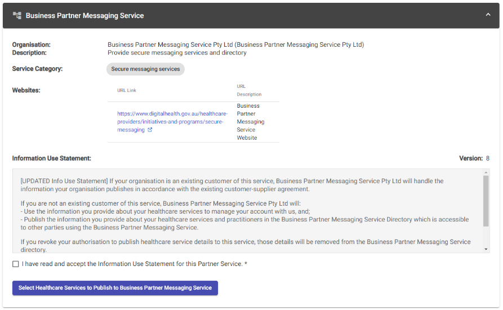Click the statement box scrollbar thumb
The image size is (503, 310).
click(x=486, y=200)
